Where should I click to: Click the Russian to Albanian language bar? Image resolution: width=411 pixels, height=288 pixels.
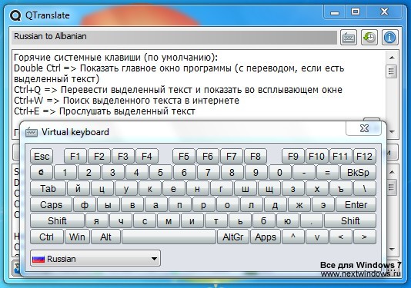tap(174, 38)
